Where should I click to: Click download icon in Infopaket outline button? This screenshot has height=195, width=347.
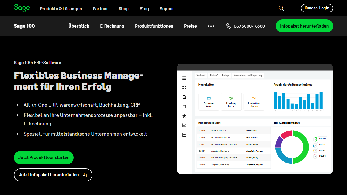[84, 175]
